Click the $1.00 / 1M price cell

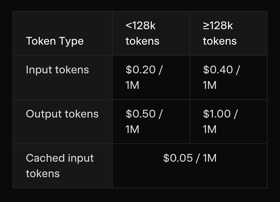click(220, 121)
